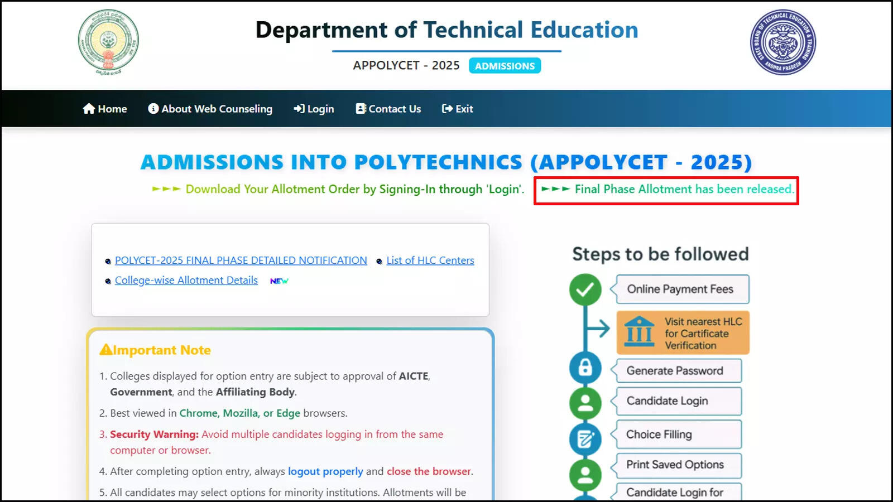Image resolution: width=893 pixels, height=502 pixels.
Task: Click the State Board of Technical Education seal
Action: [x=783, y=42]
